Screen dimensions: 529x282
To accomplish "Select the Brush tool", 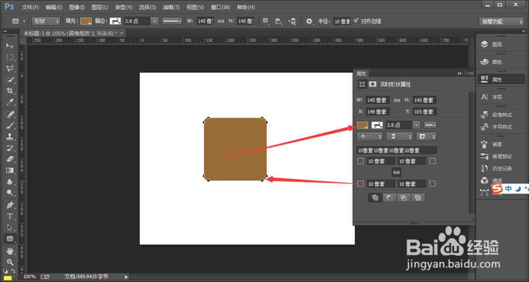I will point(10,125).
